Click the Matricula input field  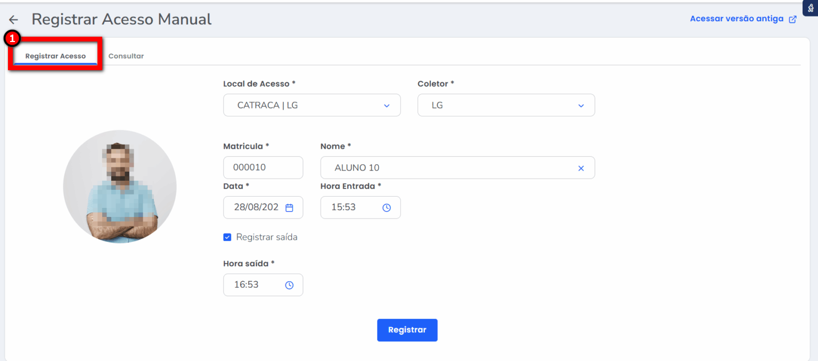coord(263,167)
